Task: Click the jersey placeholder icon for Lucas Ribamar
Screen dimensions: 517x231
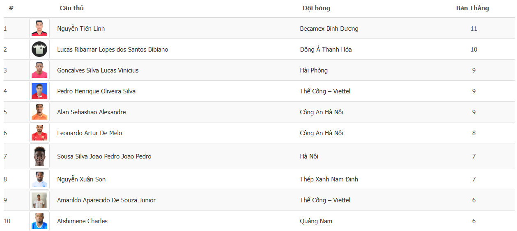Action: 39,49
